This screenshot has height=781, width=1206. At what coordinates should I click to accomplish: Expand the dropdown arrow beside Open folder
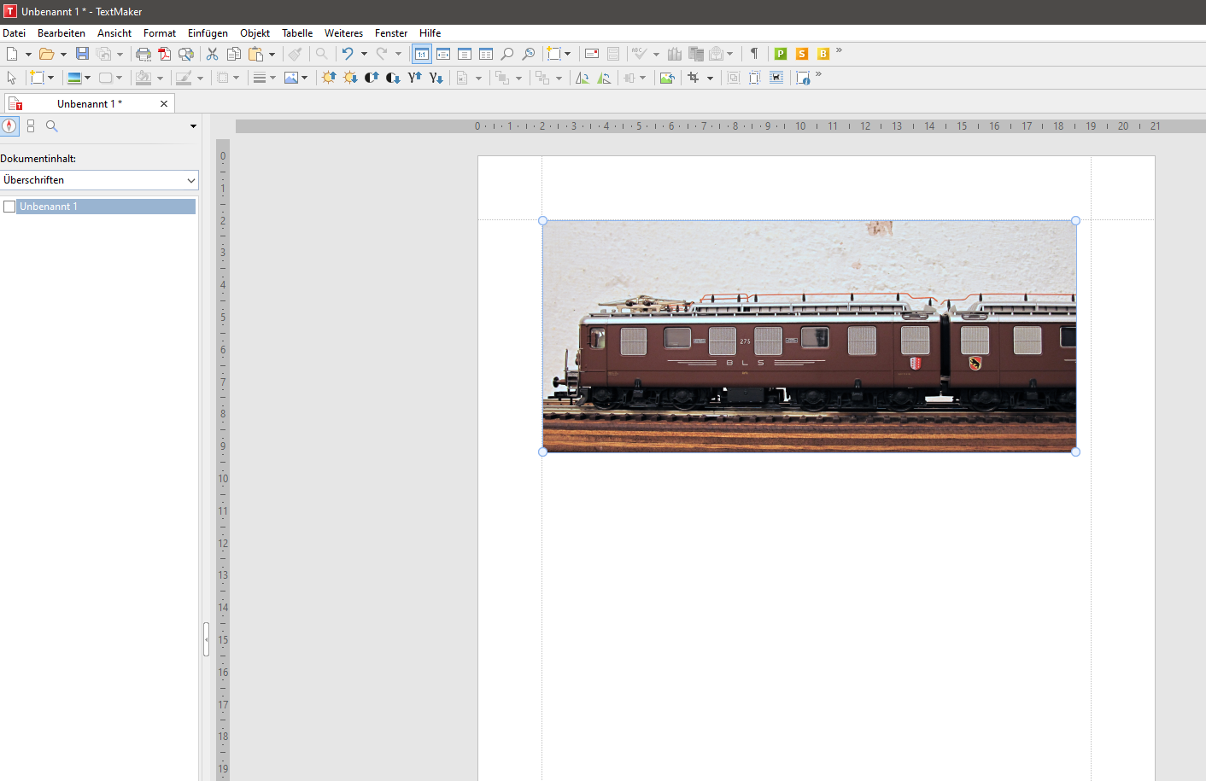63,54
